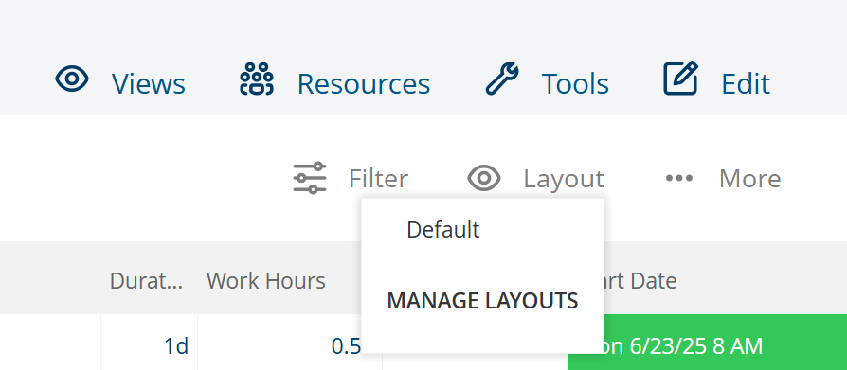Click the sliders Filter icon

(x=310, y=178)
